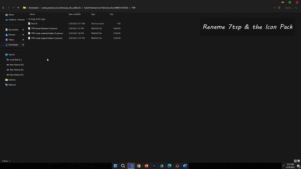
Task: Switch to large icons view in status bar
Action: [299, 161]
